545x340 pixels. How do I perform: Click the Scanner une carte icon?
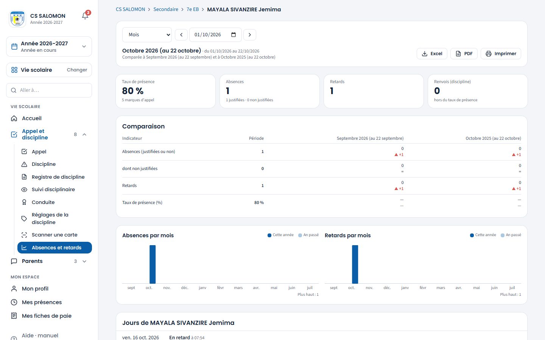click(x=24, y=235)
